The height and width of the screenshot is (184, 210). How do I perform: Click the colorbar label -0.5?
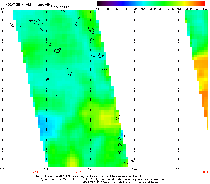115,9
